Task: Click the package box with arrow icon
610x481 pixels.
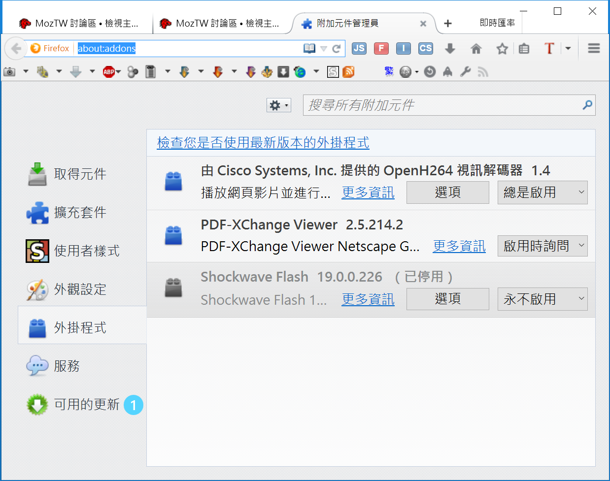Action: [x=267, y=72]
